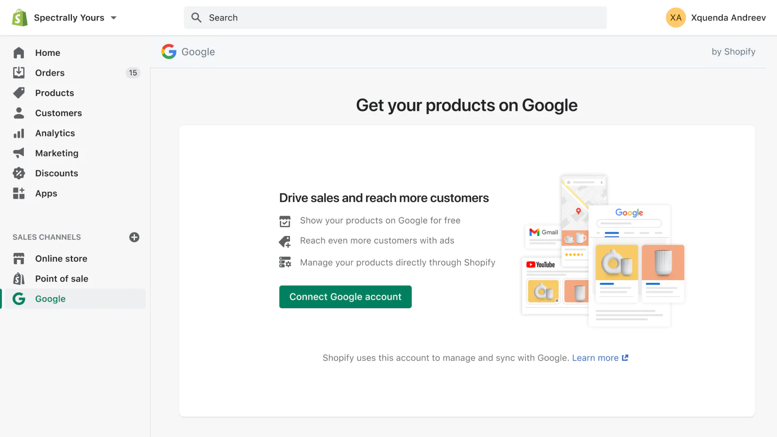Click the Point of sale bag icon
This screenshot has width=777, height=437.
coord(19,279)
